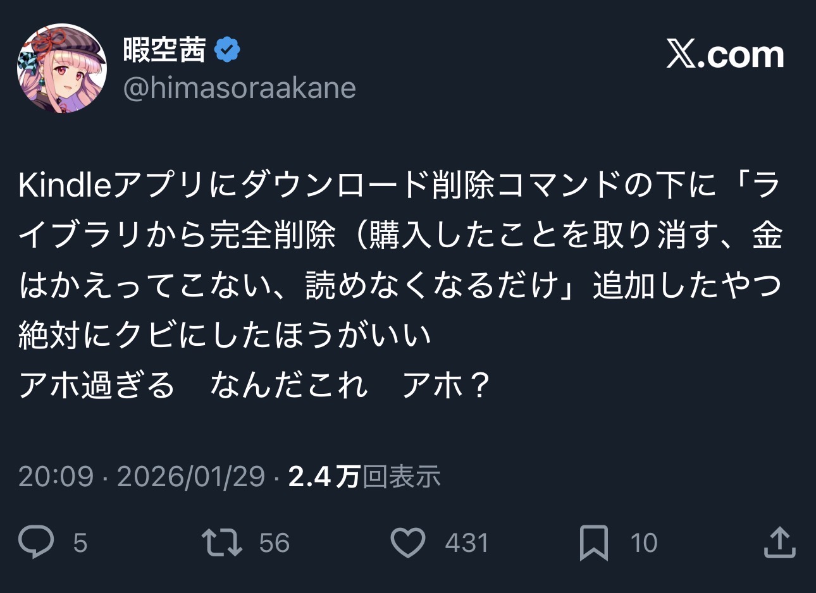Open the profile via display name 暇空茜
This screenshot has height=593, width=816.
164,50
